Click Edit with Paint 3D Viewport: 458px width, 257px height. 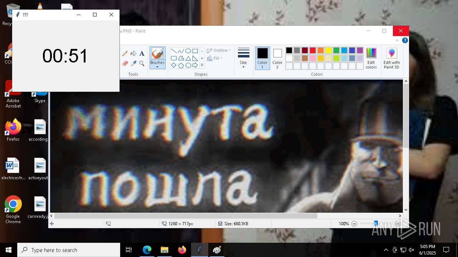tap(391, 58)
